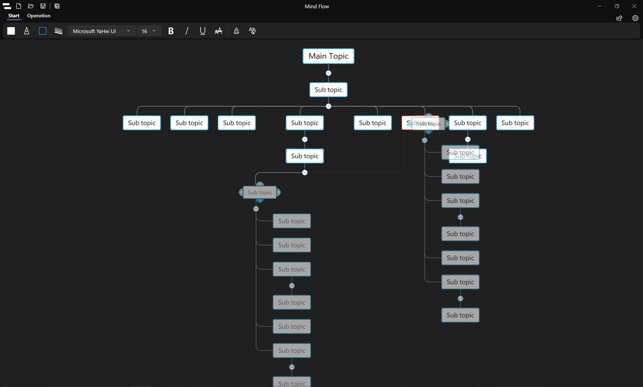Collapse the branch feeding the dragged grey subtree

click(305, 173)
